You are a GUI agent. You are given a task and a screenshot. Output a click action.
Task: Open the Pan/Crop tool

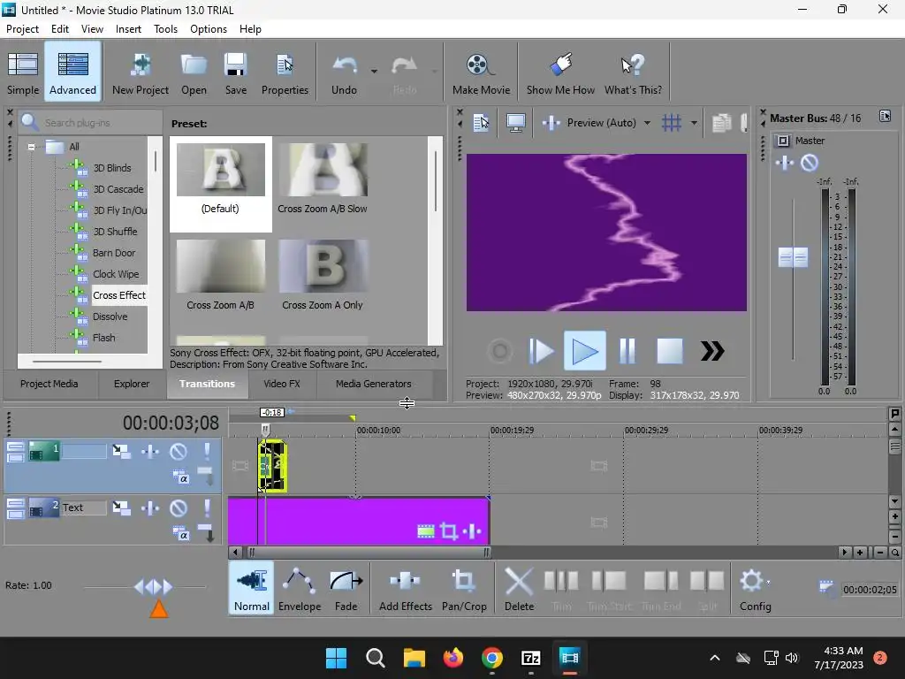(464, 588)
